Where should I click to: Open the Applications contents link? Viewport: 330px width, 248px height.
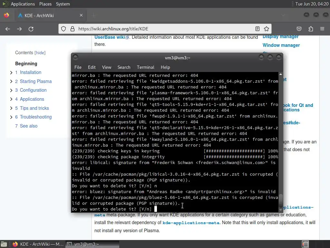(29, 99)
